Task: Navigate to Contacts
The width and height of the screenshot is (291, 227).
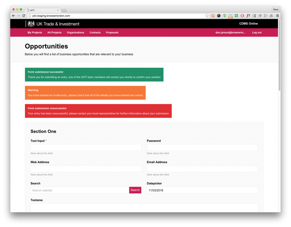Action: tap(95, 32)
